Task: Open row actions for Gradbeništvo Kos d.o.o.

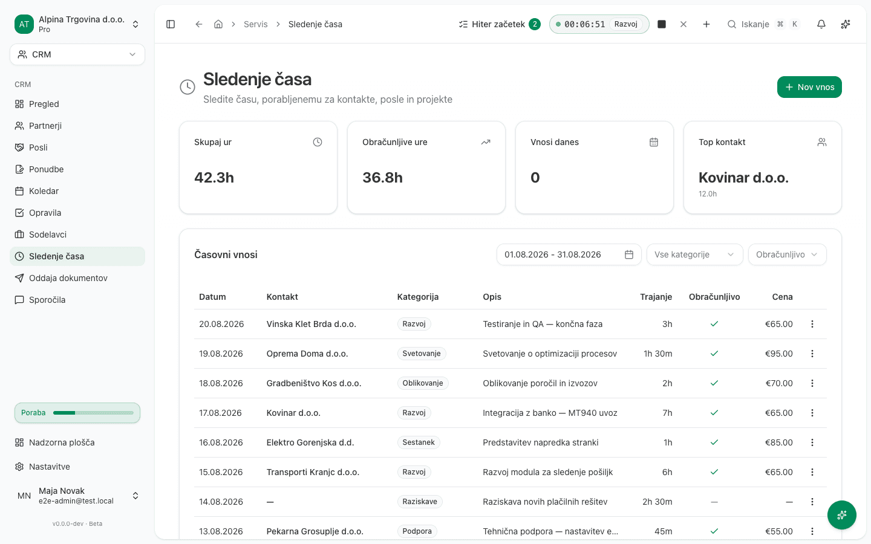Action: pyautogui.click(x=812, y=383)
